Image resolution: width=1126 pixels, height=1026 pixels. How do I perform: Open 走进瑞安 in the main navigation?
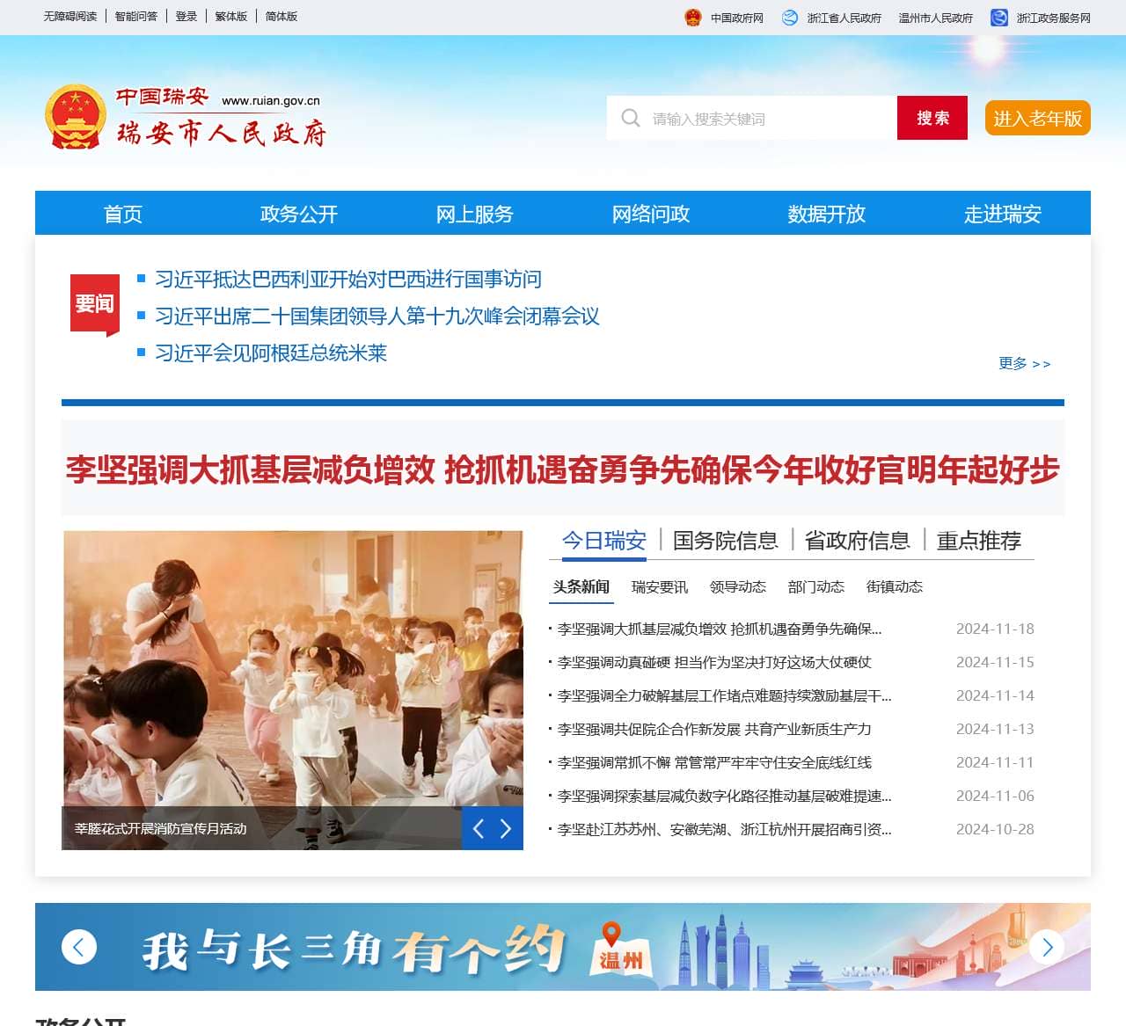1003,214
